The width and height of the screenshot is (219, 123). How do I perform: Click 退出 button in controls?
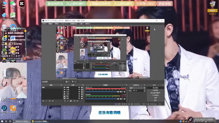click(x=155, y=100)
